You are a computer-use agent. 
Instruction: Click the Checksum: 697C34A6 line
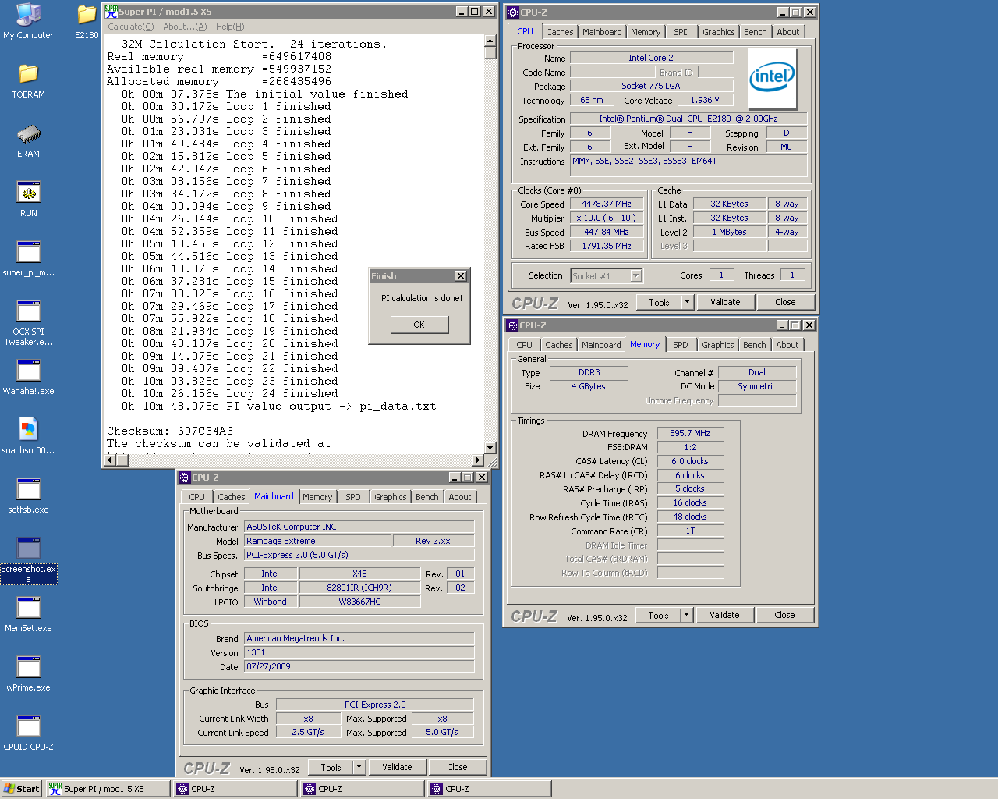coord(170,431)
